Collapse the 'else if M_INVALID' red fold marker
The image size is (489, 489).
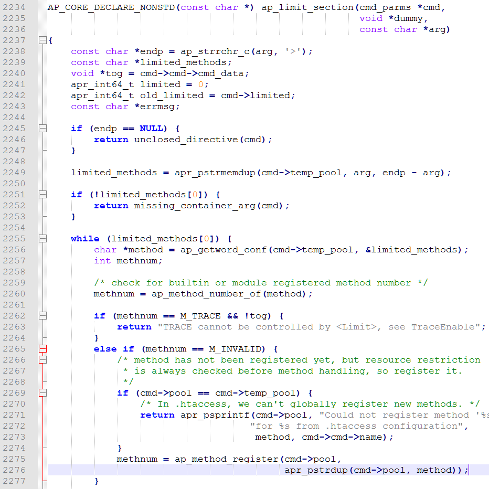coord(42,349)
